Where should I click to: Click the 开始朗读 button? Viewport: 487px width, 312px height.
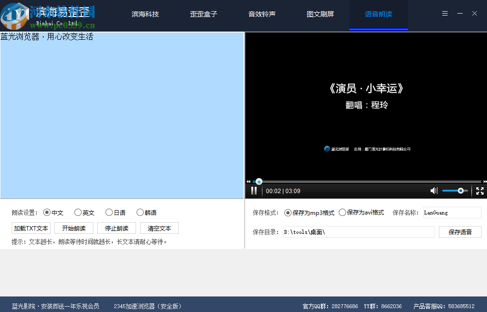pyautogui.click(x=74, y=228)
